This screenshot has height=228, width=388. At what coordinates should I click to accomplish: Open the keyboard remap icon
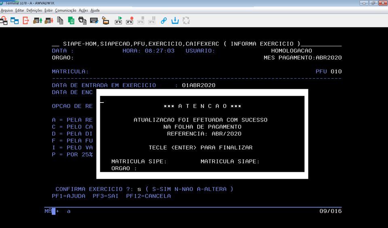pyautogui.click(x=94, y=20)
